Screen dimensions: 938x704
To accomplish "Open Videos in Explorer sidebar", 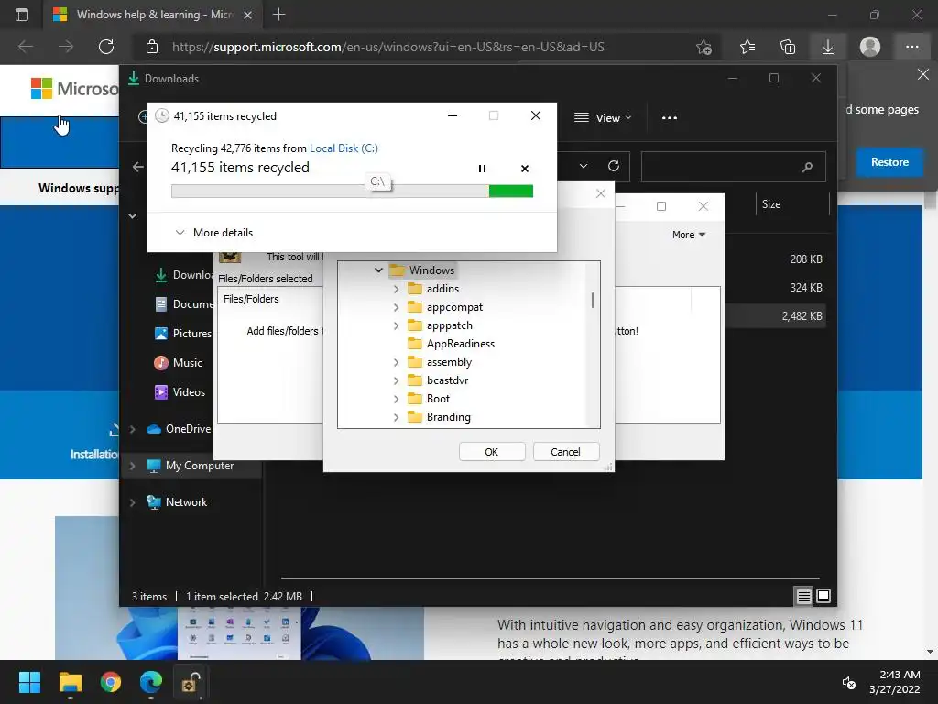I will coord(180,392).
